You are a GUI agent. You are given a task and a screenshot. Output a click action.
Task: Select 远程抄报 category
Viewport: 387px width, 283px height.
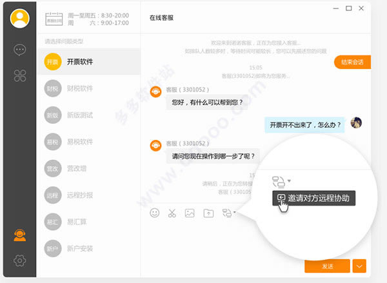coord(88,195)
